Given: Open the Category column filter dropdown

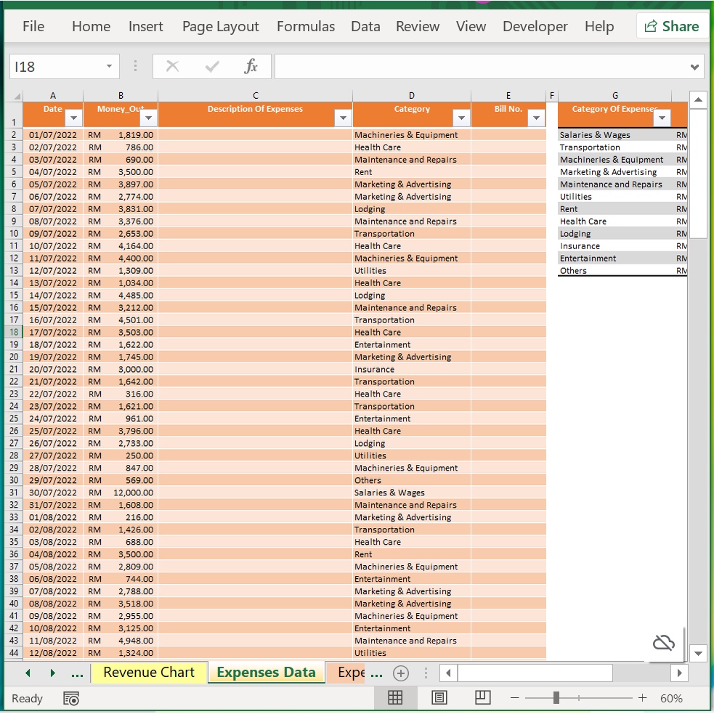Looking at the screenshot, I should click(x=461, y=118).
